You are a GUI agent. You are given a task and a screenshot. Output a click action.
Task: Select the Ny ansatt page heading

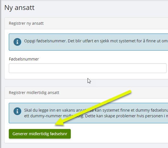pyautogui.click(x=19, y=8)
